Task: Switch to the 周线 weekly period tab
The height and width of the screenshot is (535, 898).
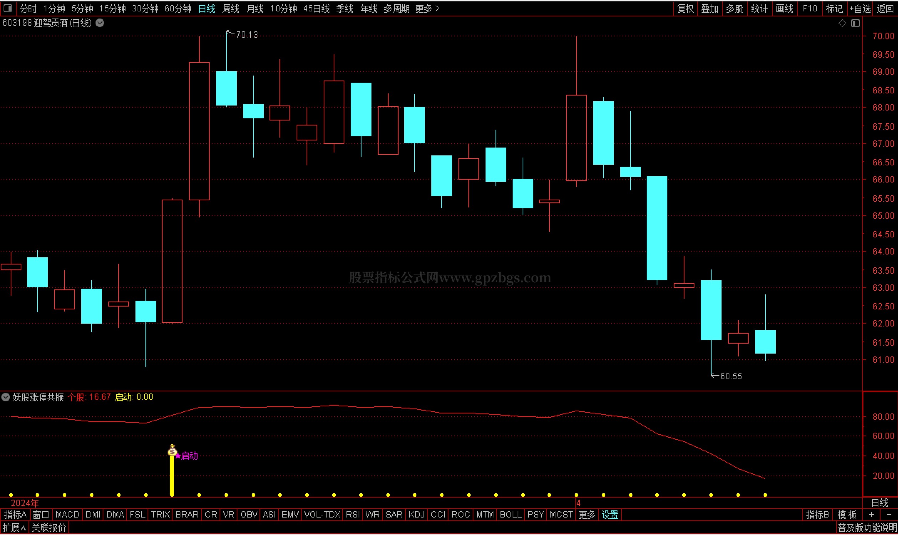Action: 231,8
